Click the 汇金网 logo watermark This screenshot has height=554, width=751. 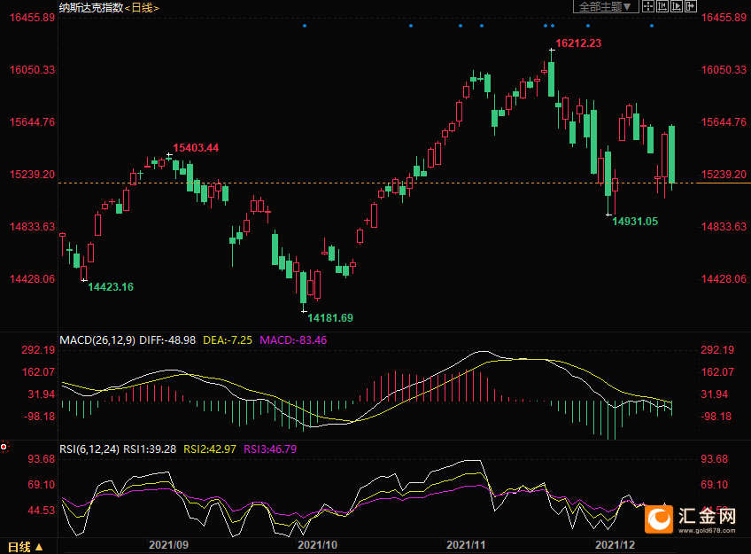(690, 519)
